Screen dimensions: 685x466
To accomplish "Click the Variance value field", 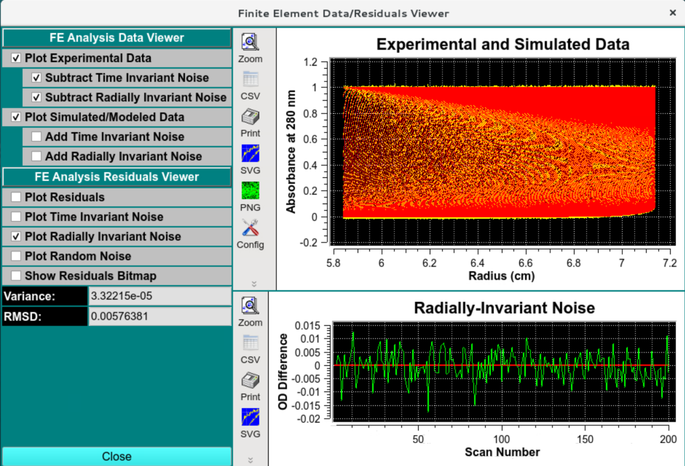I will point(160,296).
